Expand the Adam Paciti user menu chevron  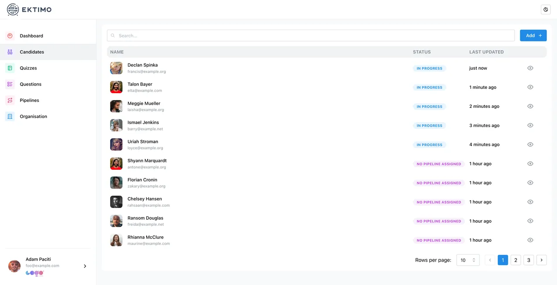[85, 266]
